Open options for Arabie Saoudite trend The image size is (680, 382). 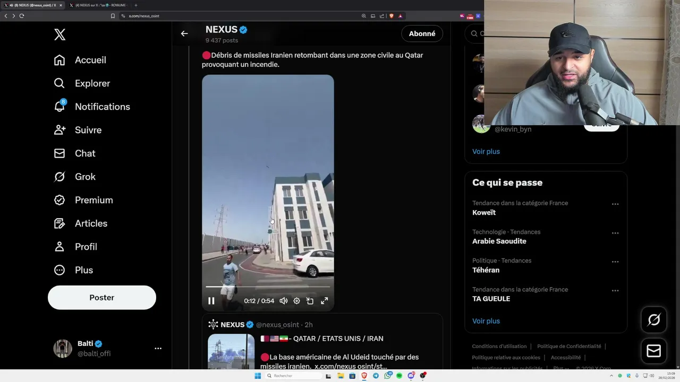click(x=615, y=233)
